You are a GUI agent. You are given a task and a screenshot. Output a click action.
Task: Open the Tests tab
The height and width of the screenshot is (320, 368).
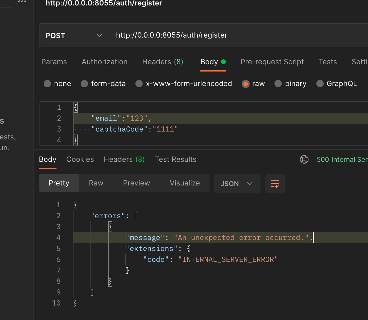(328, 62)
